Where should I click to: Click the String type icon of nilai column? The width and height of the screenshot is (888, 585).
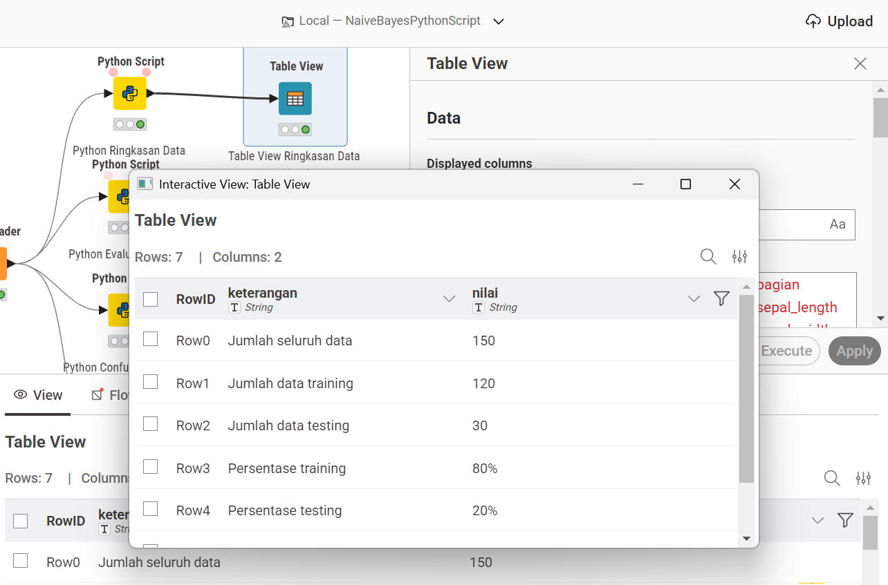point(478,307)
